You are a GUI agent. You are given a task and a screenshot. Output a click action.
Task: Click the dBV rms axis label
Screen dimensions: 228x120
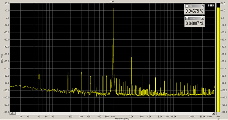point(2,58)
